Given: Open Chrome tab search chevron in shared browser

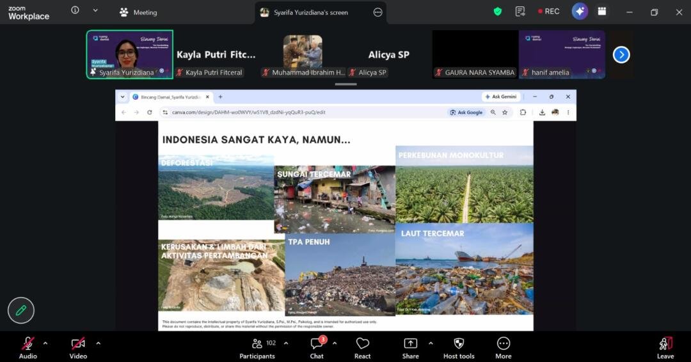Looking at the screenshot, I should coord(122,97).
